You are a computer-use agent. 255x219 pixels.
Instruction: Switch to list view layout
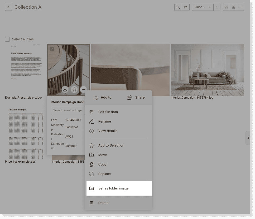pyautogui.click(x=240, y=7)
